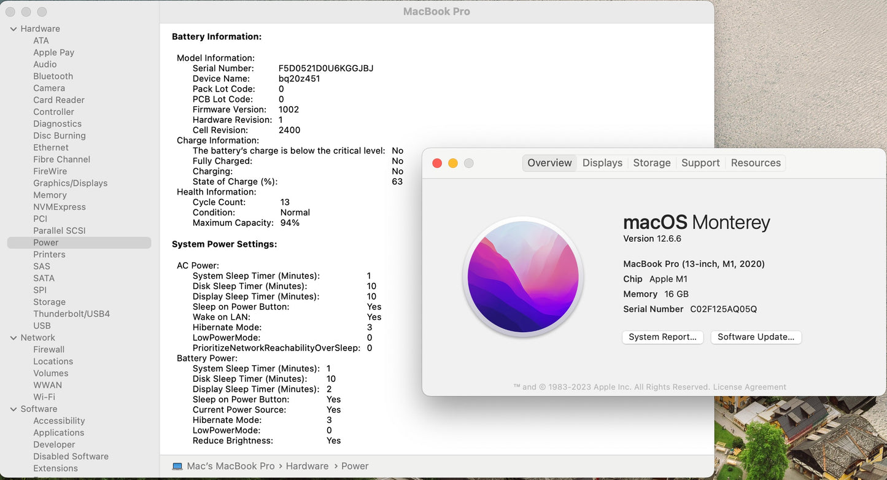Select Disc Burning in the sidebar
The width and height of the screenshot is (887, 480).
[x=60, y=136]
